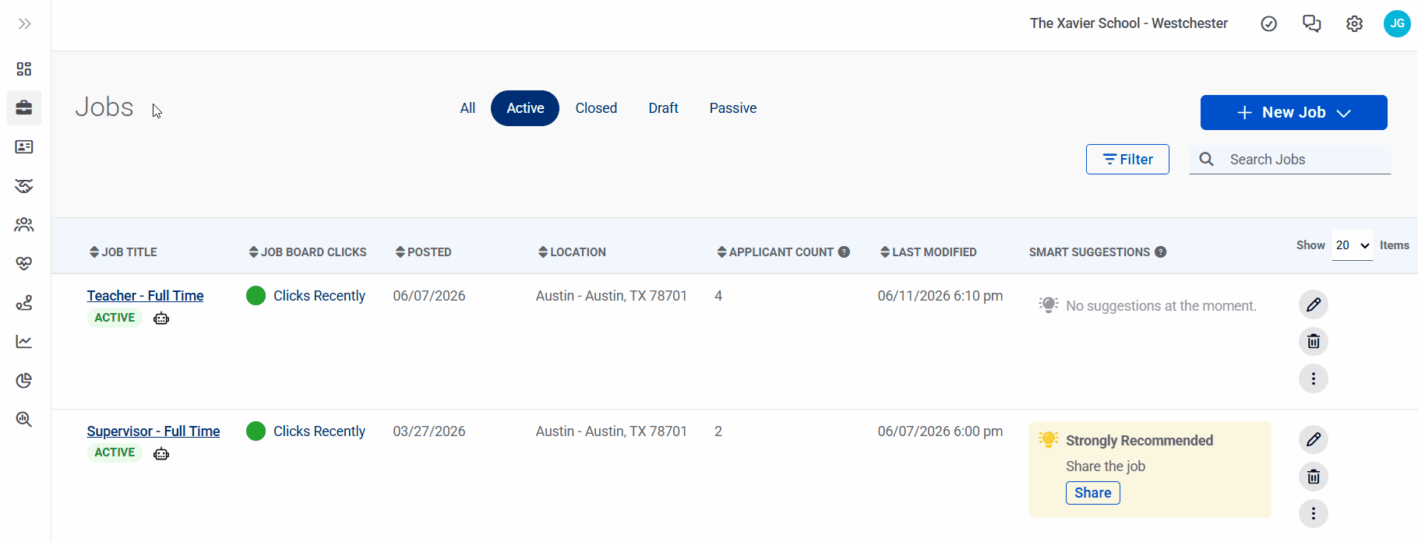
Task: Click Clicks Recently for the Teacher job
Action: point(319,296)
